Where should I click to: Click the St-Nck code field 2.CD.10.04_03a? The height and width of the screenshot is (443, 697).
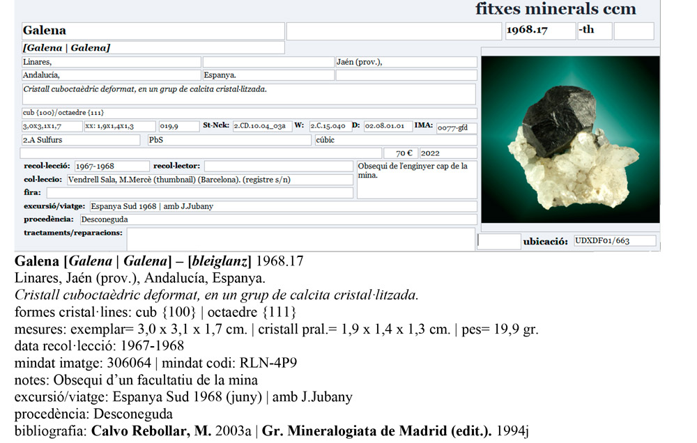pos(262,127)
